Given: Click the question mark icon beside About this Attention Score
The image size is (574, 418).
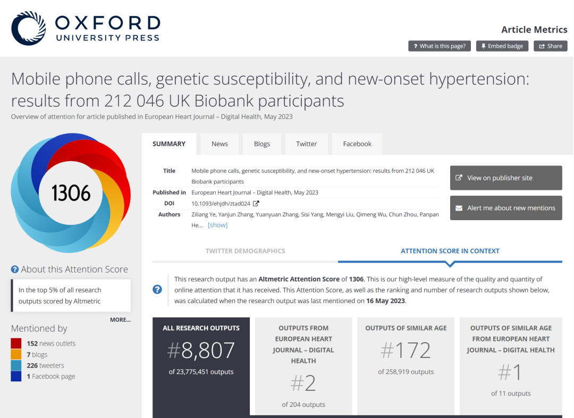Looking at the screenshot, I should [15, 269].
